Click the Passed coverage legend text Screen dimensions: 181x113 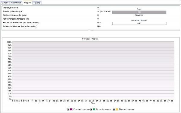(103, 109)
